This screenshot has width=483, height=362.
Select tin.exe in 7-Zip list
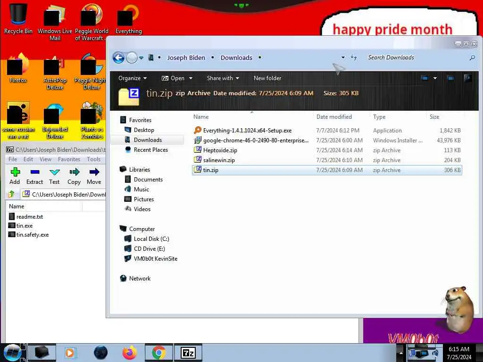click(x=21, y=226)
